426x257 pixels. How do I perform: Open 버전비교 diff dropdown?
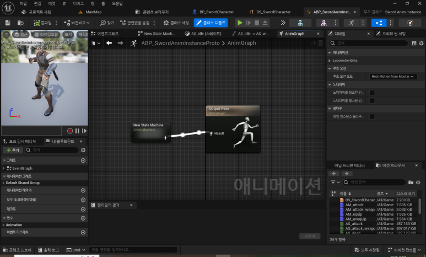click(x=77, y=23)
